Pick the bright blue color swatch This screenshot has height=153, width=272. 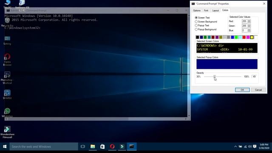(232, 37)
